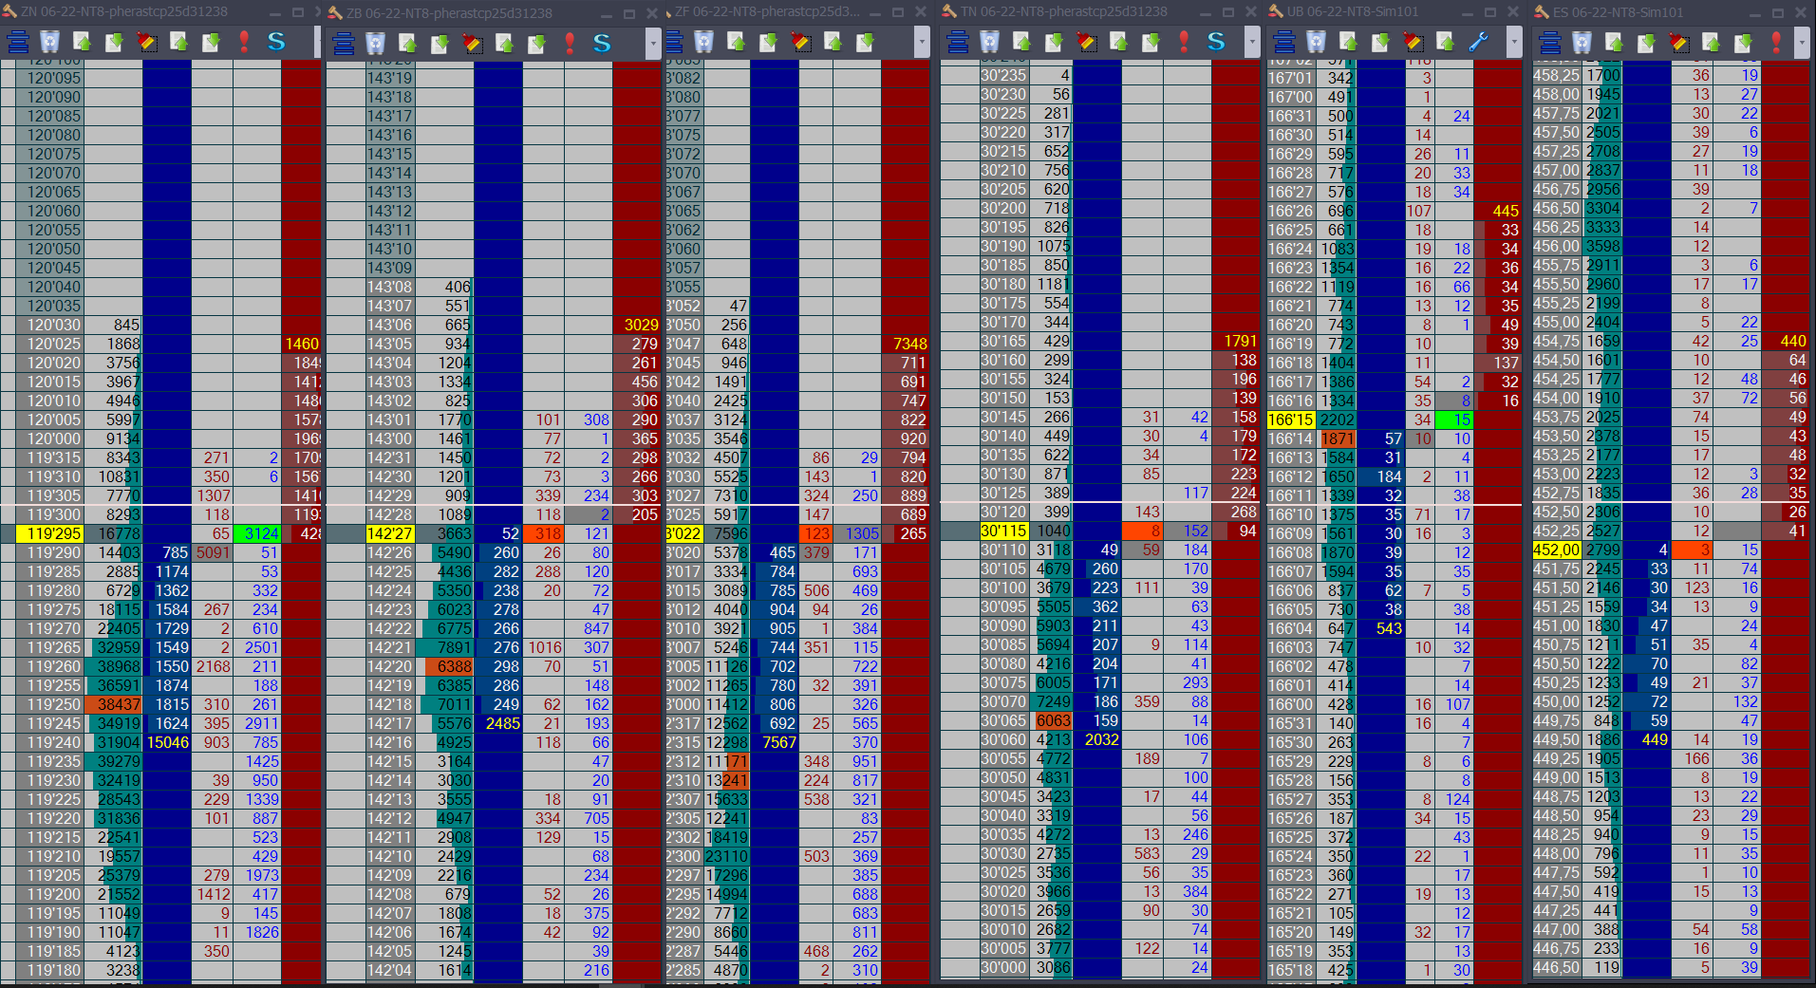Click the blue S icon in ZN toolbar
The height and width of the screenshot is (988, 1816).
276,43
